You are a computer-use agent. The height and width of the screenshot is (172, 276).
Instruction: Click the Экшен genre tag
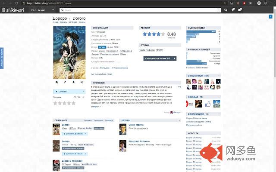pos(102,50)
